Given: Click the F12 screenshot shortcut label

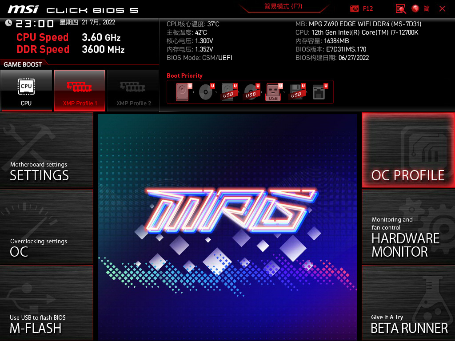Looking at the screenshot, I should [367, 9].
